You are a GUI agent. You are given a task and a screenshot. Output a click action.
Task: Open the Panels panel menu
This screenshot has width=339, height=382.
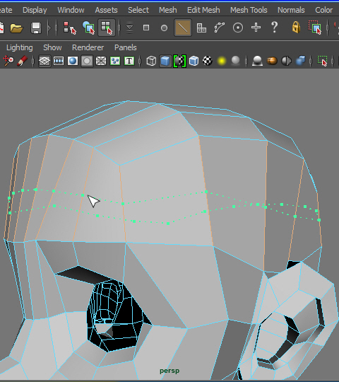[126, 47]
